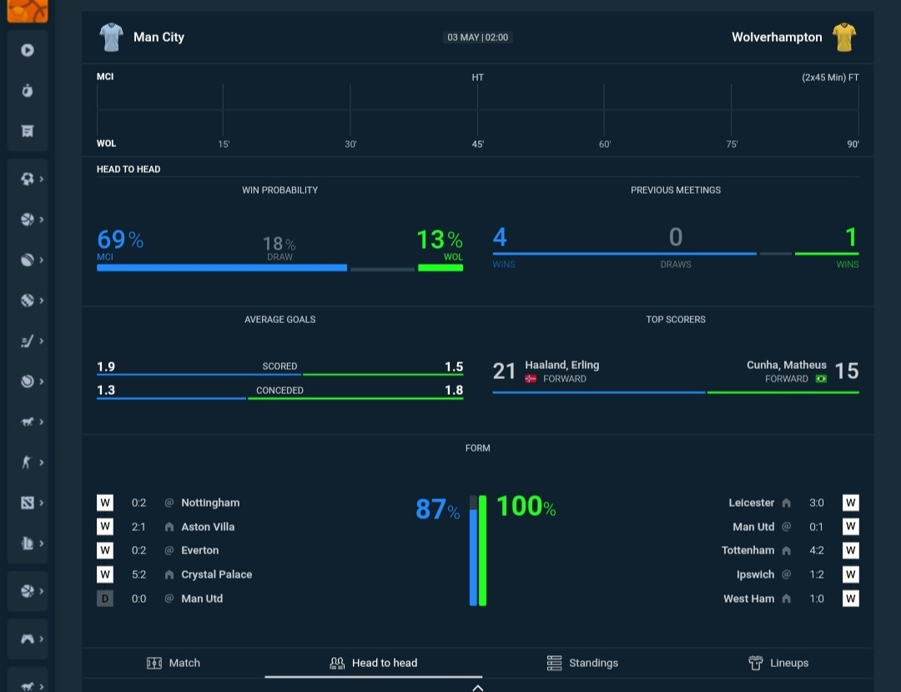Click the Norway flag under Haaland

(x=531, y=379)
